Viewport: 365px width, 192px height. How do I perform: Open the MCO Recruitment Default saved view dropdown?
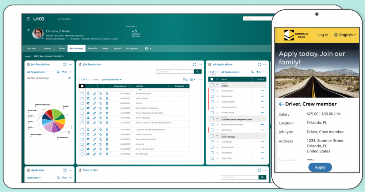coord(49,56)
